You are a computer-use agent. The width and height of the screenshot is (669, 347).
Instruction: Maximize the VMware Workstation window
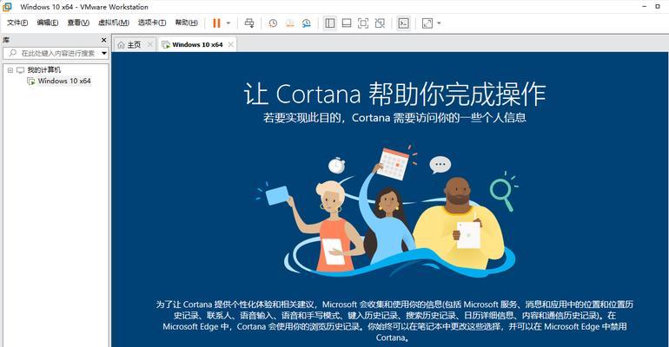(658, 7)
